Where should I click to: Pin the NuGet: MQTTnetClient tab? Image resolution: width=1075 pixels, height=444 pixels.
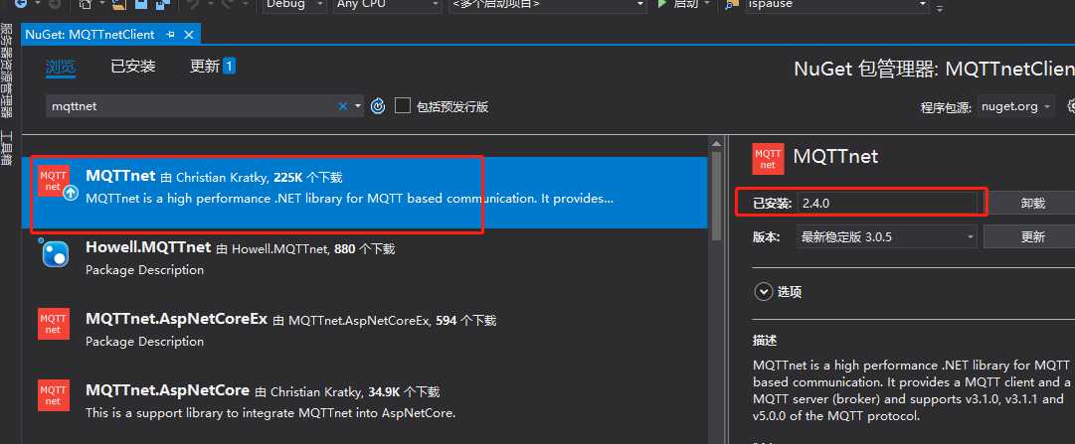(x=170, y=34)
